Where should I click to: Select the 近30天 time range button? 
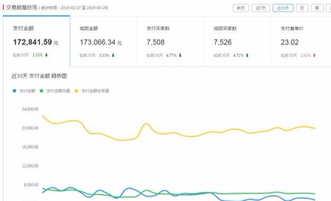(283, 8)
